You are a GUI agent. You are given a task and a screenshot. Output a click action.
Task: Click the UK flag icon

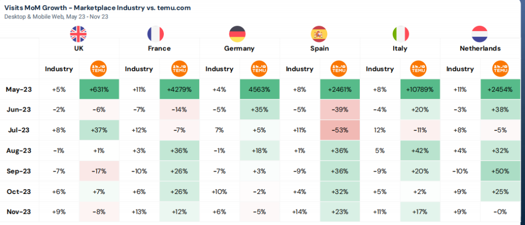(x=78, y=33)
